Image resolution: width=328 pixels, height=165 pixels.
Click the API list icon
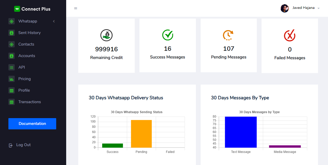coord(11,67)
